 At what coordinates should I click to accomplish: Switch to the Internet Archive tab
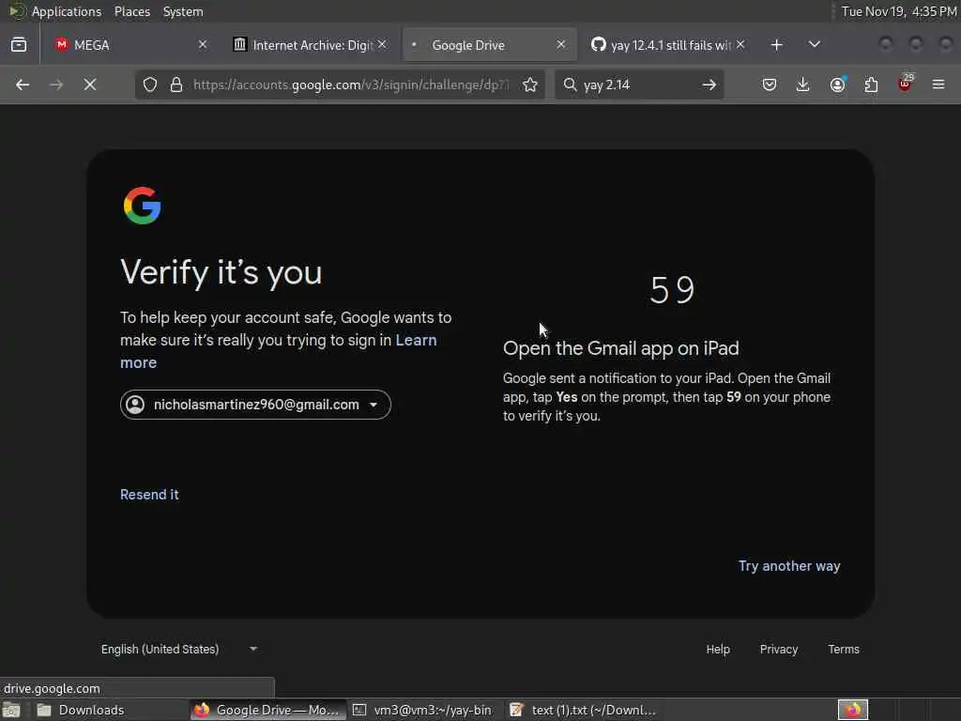(x=308, y=45)
